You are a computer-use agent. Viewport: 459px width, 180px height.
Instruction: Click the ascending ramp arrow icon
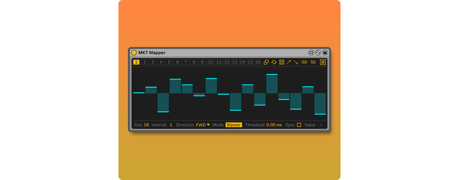289,62
